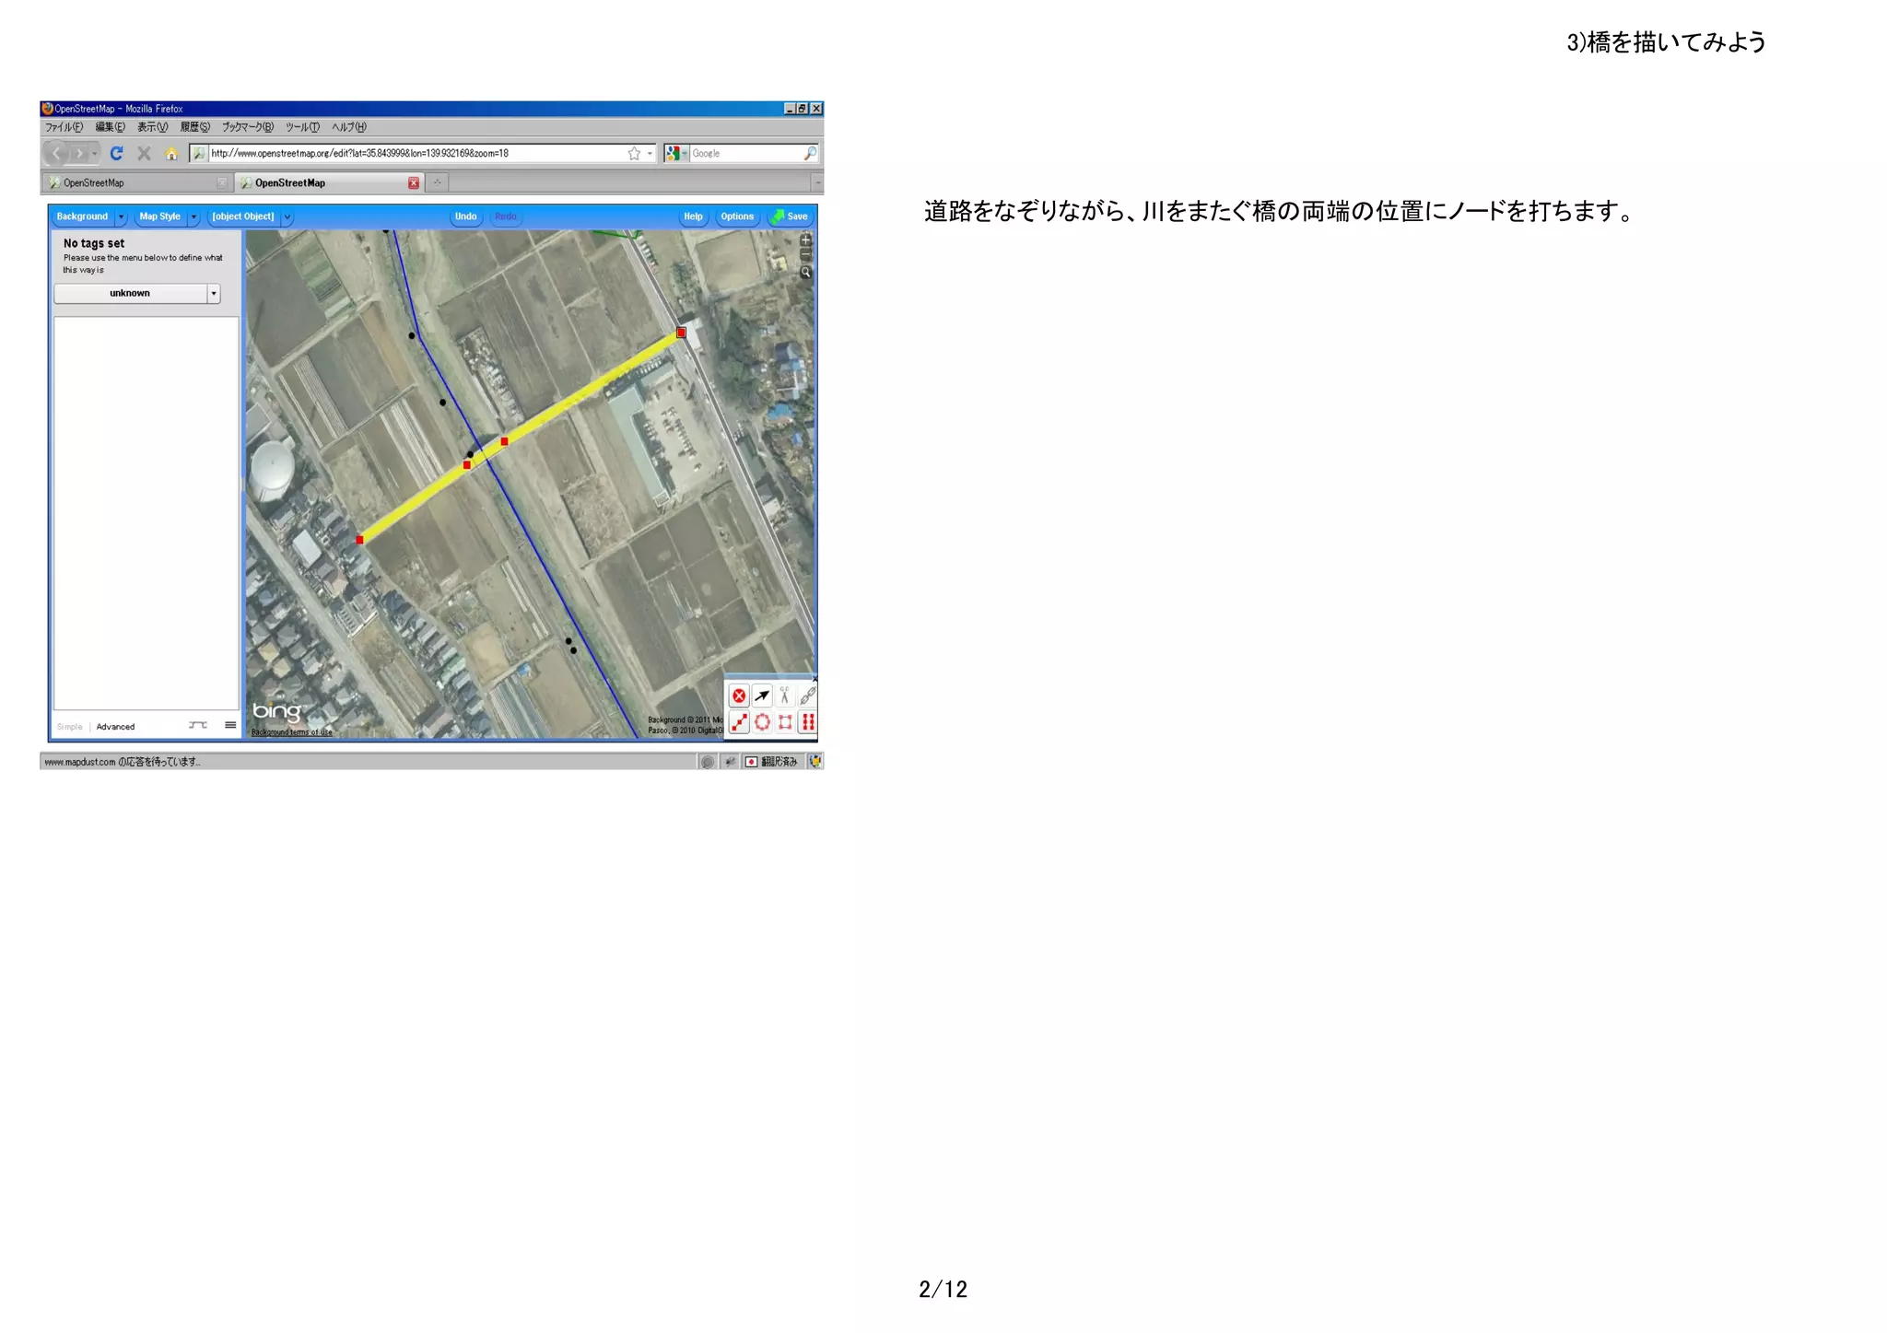Viewport: 1887px width, 1333px height.
Task: Click the chain link merge tool
Action: pos(808,696)
